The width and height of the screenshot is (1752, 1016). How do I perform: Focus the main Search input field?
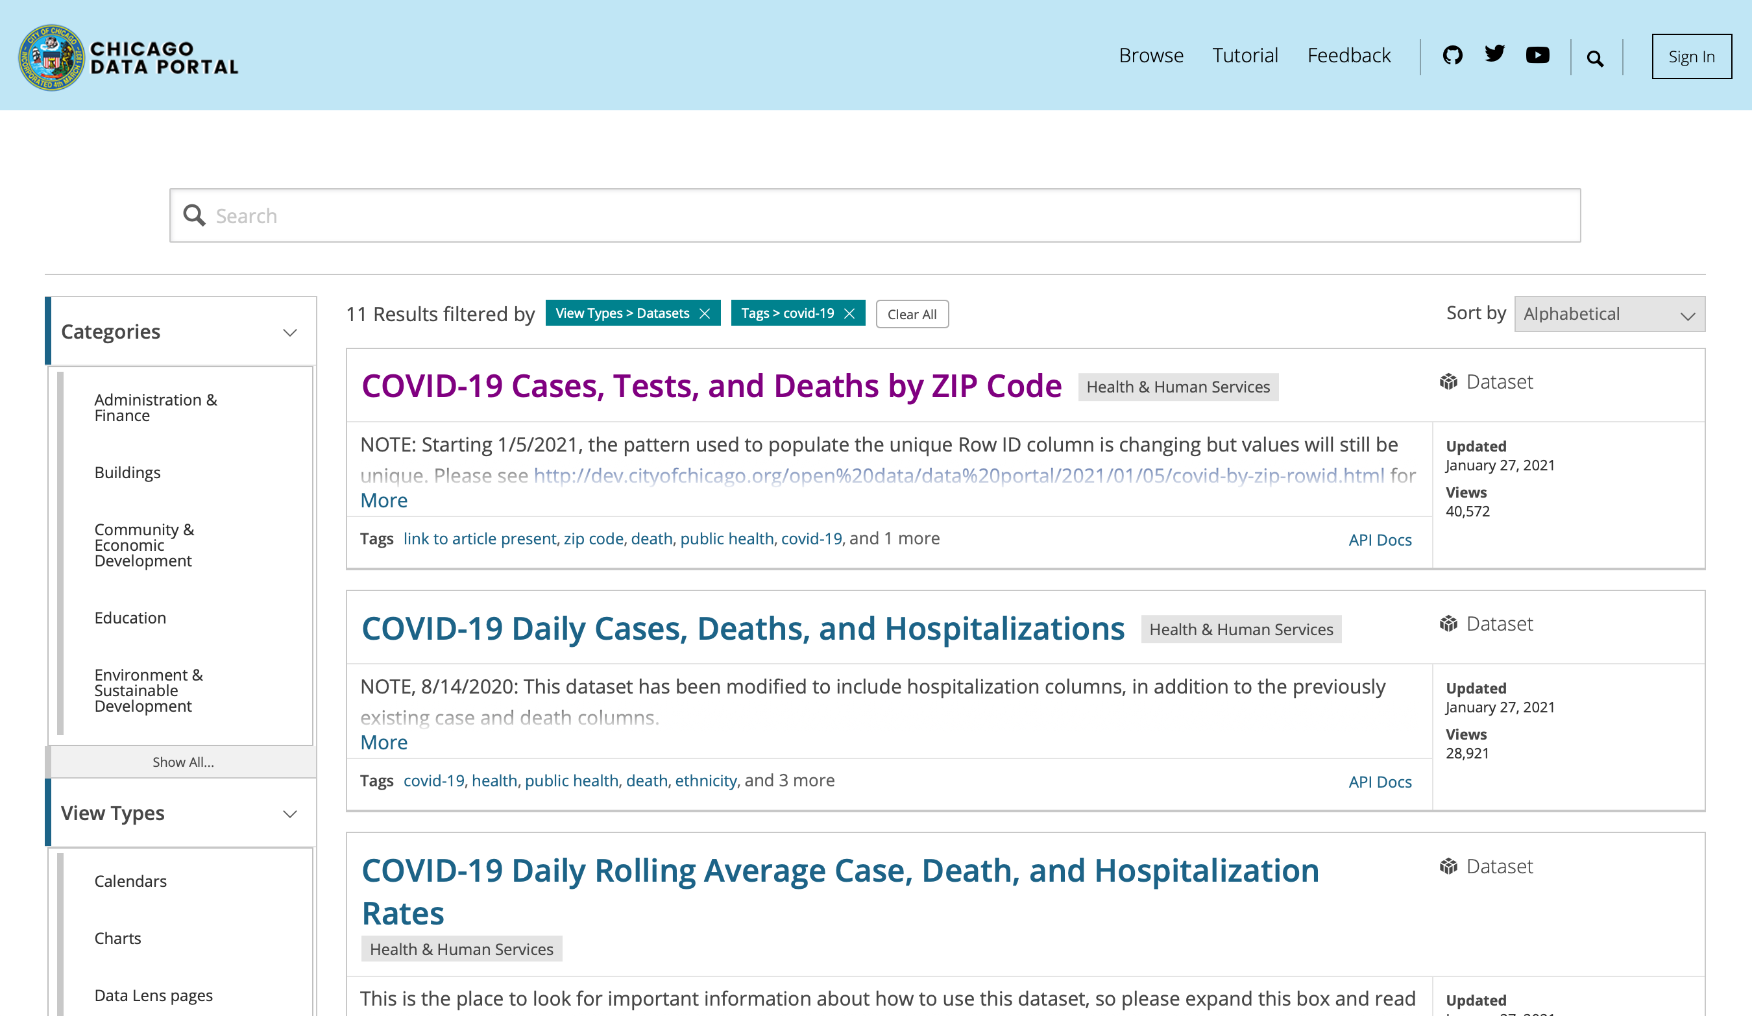click(x=875, y=215)
